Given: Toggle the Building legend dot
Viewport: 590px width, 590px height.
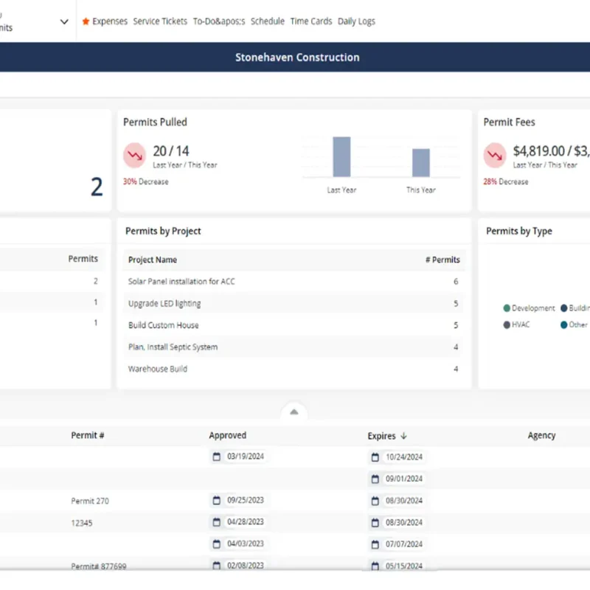Looking at the screenshot, I should click(563, 308).
